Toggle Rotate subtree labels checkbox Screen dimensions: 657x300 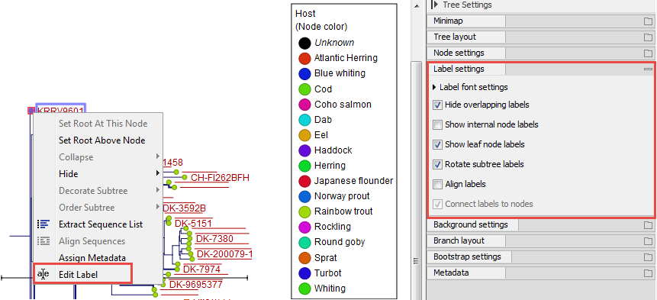(x=437, y=164)
